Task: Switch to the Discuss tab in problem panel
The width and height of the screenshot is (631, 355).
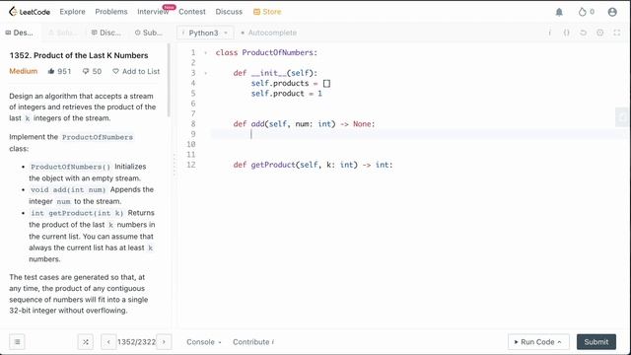Action: (105, 33)
